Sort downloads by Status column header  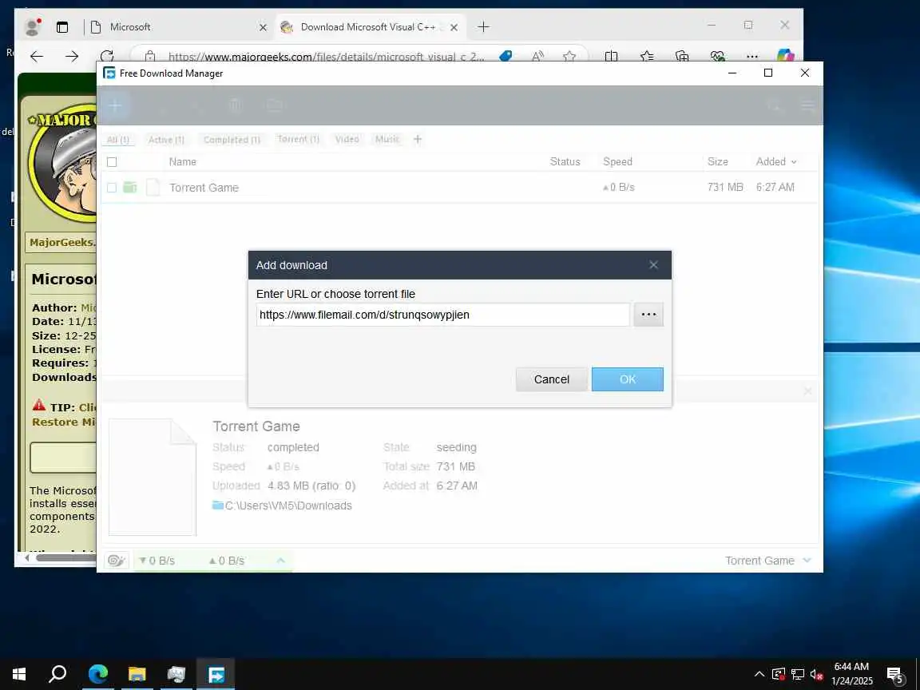[x=565, y=162]
